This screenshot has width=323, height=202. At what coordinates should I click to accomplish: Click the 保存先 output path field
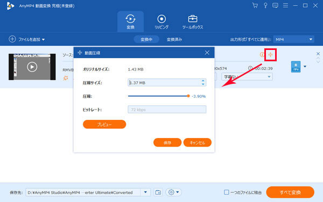coord(83,192)
